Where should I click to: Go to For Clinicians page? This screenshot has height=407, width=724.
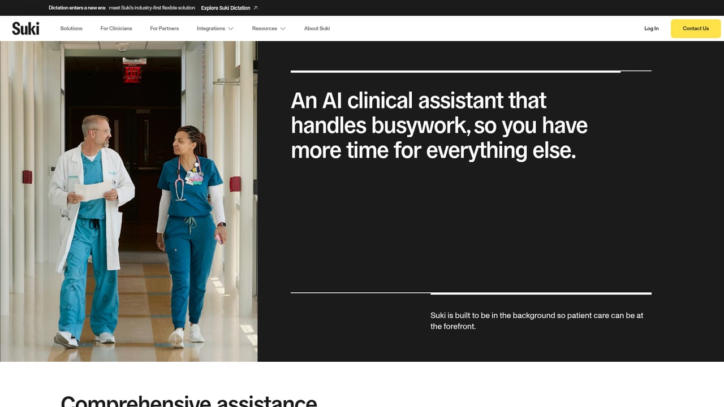[116, 28]
